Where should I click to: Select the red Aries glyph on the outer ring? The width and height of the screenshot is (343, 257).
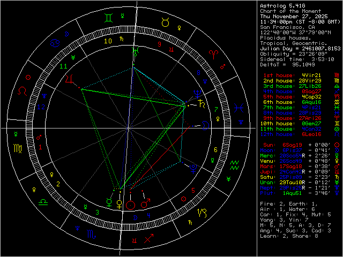[x=213, y=55]
